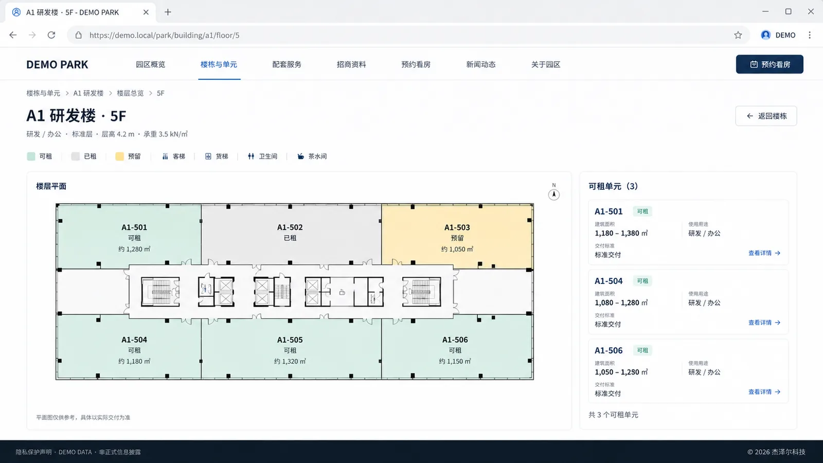Screen dimensions: 823x463
Task: Select unit A1-501 on the floor plan
Action: 129,237
